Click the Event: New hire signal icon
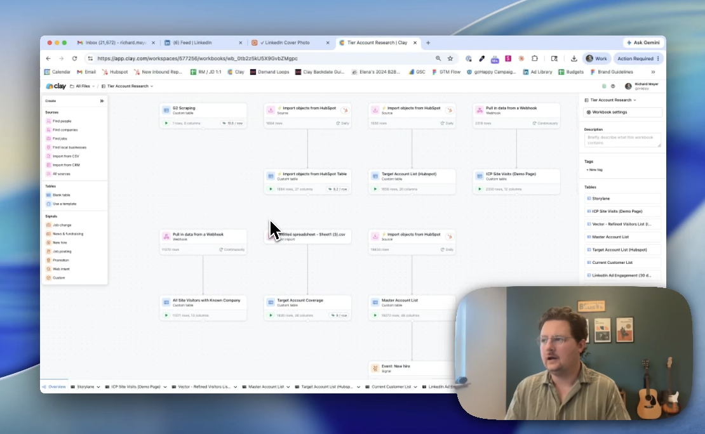Viewport: 705px width, 434px height. (375, 368)
